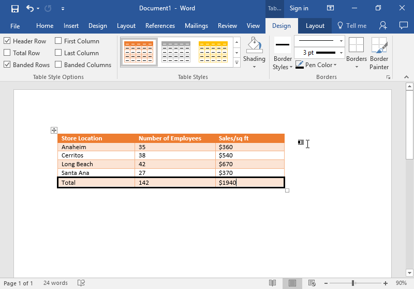Activate the Border Painter tool
Screen dimensions: 414x289
(x=379, y=54)
